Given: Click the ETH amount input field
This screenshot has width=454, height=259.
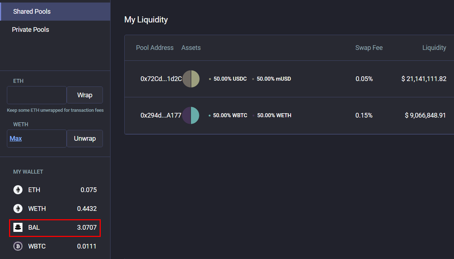Looking at the screenshot, I should click(x=37, y=95).
